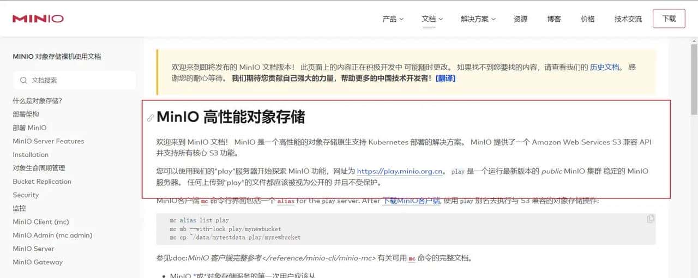Open 部署架构 in sidebar
The height and width of the screenshot is (278, 698).
pyautogui.click(x=26, y=114)
